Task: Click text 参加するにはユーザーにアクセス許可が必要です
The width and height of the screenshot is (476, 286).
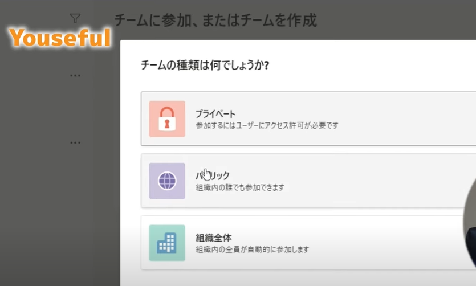Action: pyautogui.click(x=267, y=125)
